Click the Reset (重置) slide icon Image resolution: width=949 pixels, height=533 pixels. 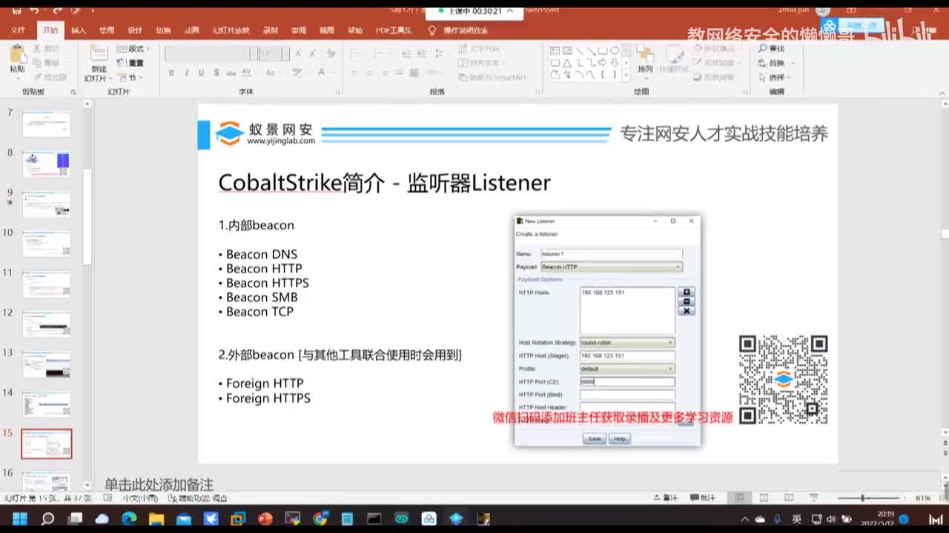point(122,63)
